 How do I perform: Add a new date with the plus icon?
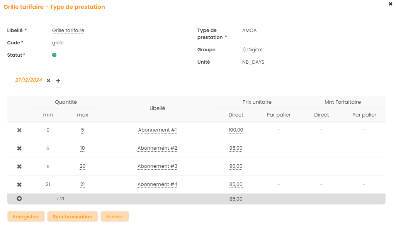(x=58, y=81)
